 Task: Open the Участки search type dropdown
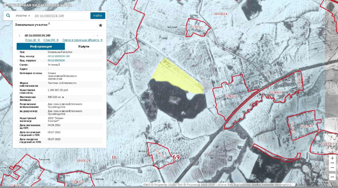[x=23, y=16]
